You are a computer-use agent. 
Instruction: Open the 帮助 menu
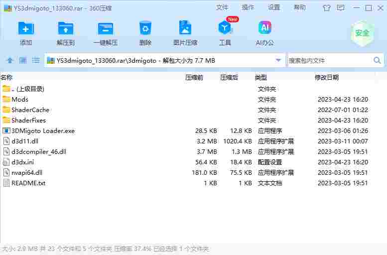(x=300, y=7)
